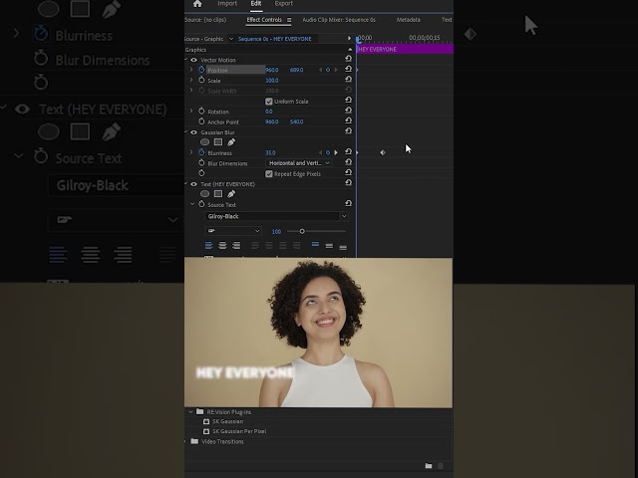
Task: Add or remove Blurriness keyframe
Action: [328, 152]
